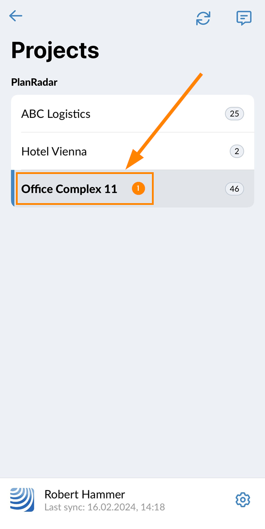The height and width of the screenshot is (529, 265).
Task: Click the 46 count badge
Action: click(x=234, y=189)
